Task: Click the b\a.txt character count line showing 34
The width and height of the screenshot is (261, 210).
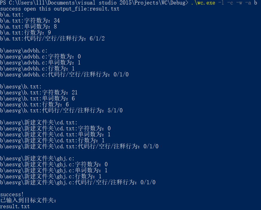Action: (30, 21)
